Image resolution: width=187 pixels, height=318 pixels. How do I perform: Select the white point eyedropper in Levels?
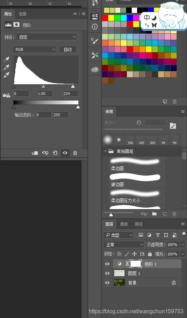tap(7, 75)
